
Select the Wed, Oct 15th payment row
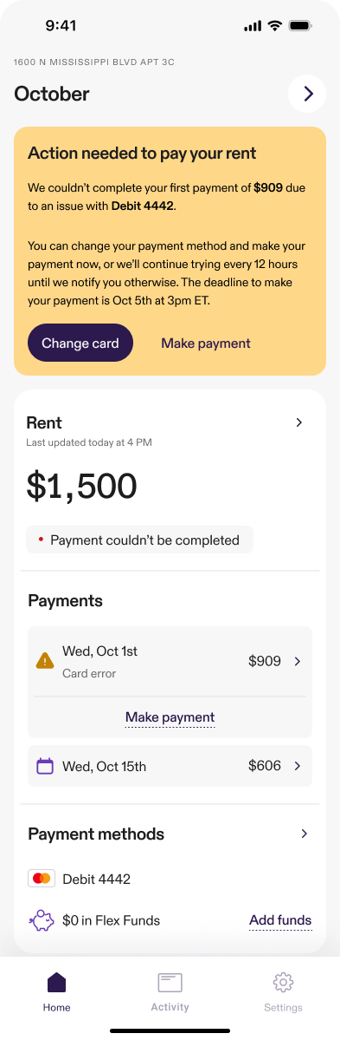coord(170,766)
